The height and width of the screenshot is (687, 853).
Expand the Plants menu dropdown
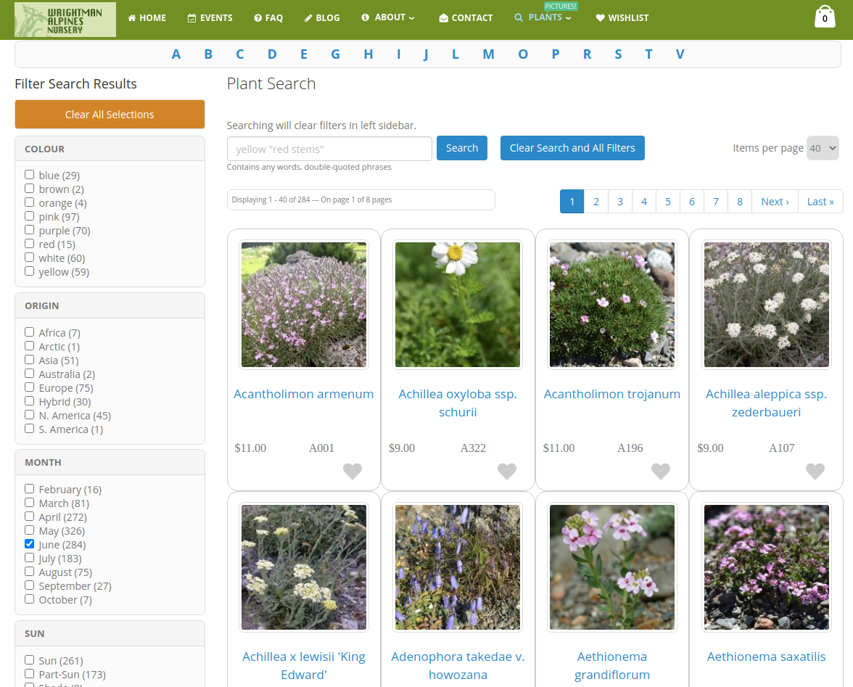pos(543,17)
